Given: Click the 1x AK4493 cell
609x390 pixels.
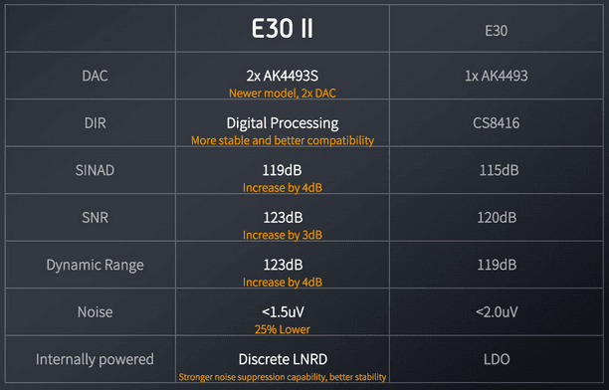Looking at the screenshot, I should 496,76.
